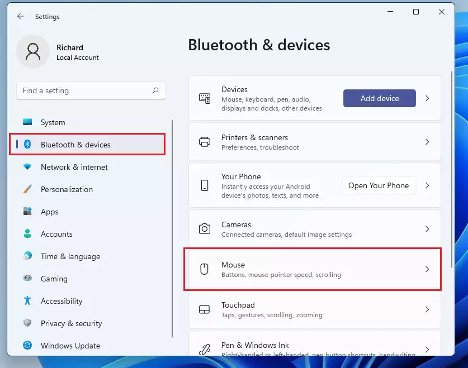Click the Network wifi icon
The width and height of the screenshot is (468, 368).
point(27,166)
